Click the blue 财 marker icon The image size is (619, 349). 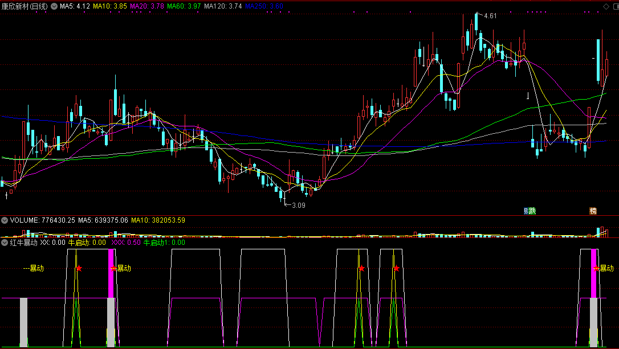[x=526, y=211]
